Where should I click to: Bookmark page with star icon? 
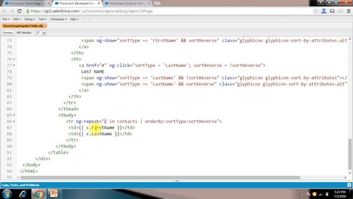coord(315,11)
